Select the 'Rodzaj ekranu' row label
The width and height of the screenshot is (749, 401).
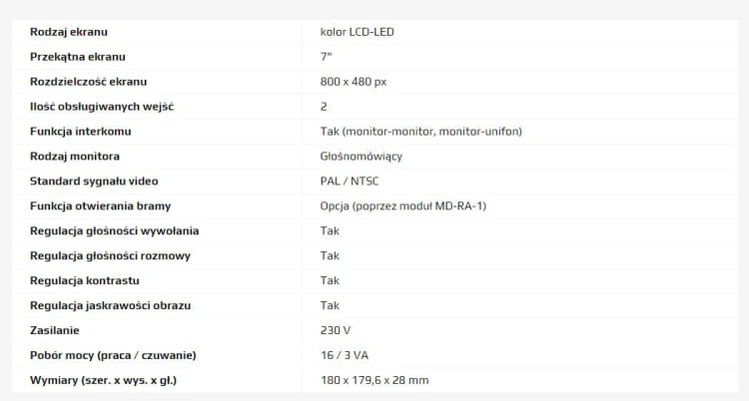[x=69, y=32]
